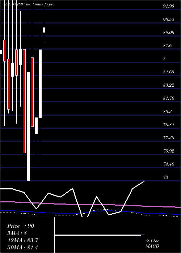Click the 80.3 price axis label

[x=167, y=111]
